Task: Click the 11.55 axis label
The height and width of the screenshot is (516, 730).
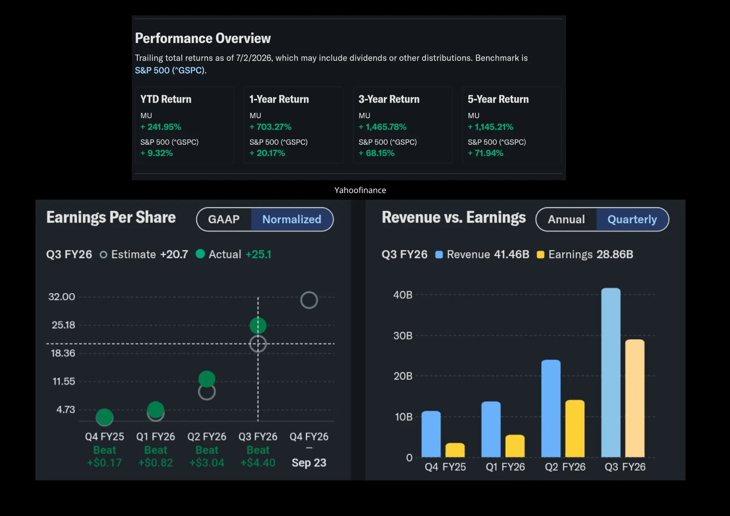Action: point(64,382)
